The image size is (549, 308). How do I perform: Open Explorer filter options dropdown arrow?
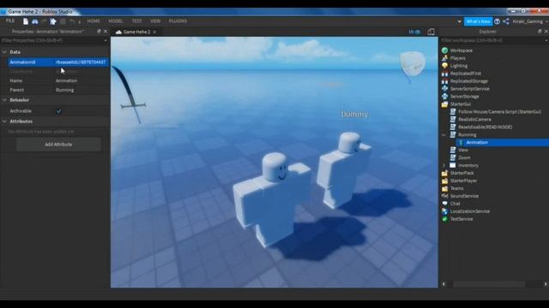coord(546,40)
